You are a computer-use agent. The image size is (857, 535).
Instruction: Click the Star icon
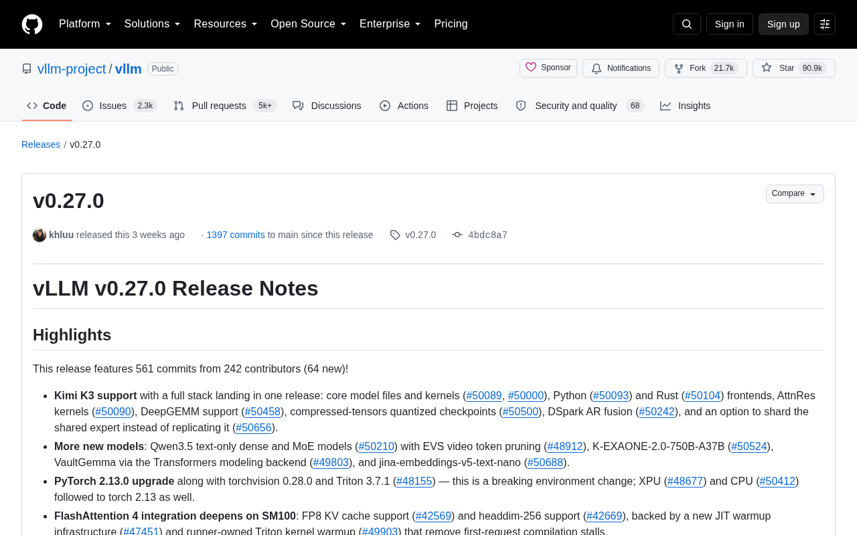click(x=767, y=68)
